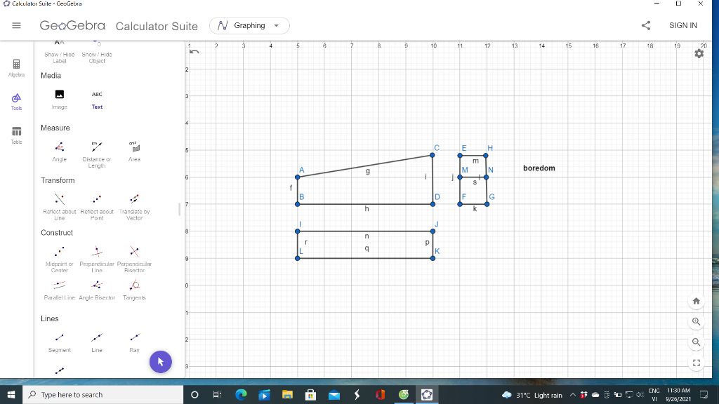Open File Explorer from taskbar
719x404 pixels.
pyautogui.click(x=287, y=394)
